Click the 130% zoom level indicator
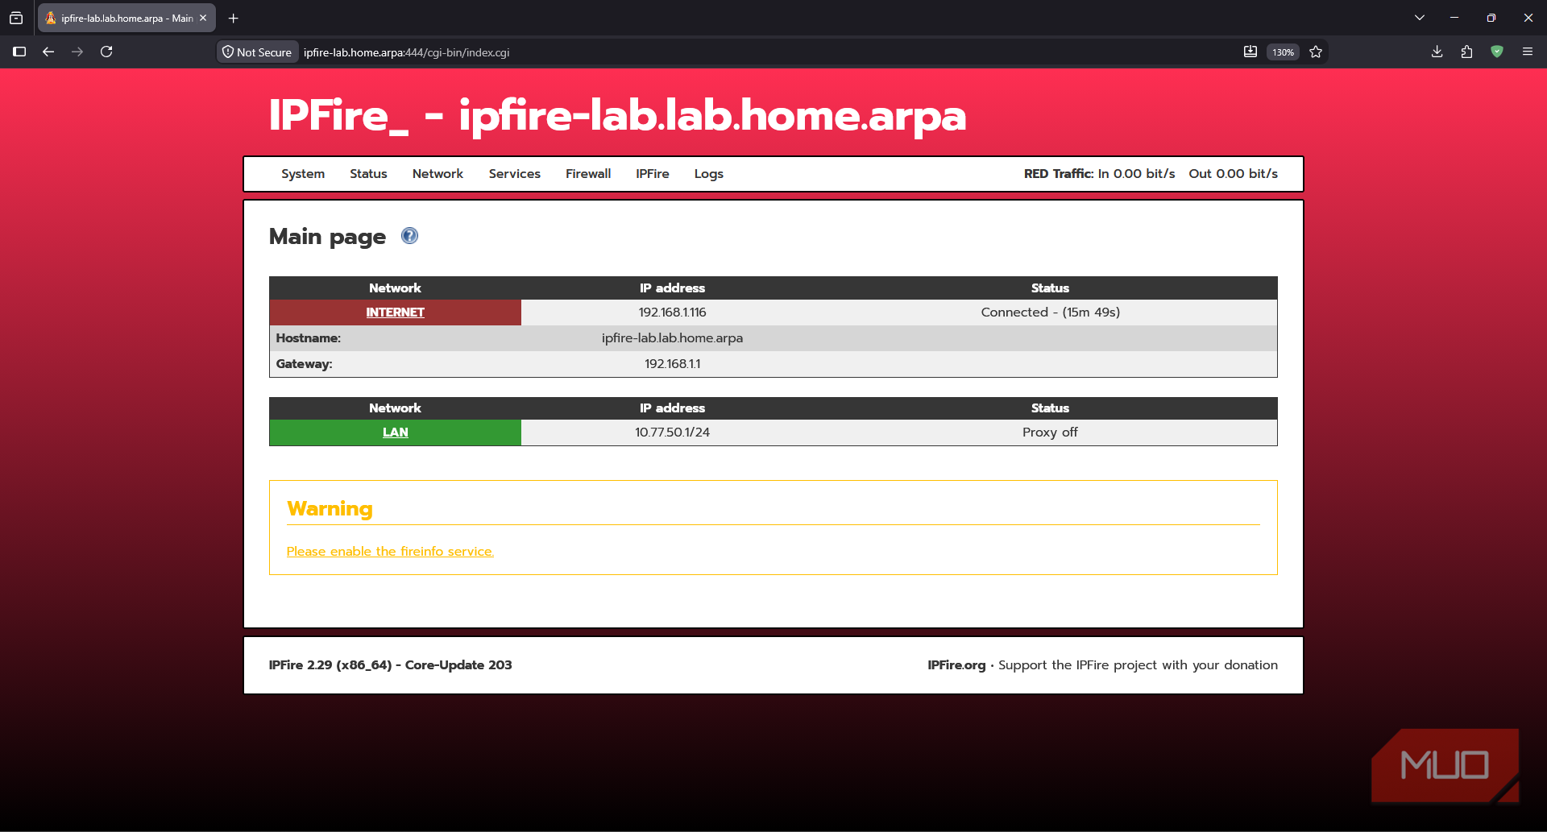This screenshot has width=1547, height=832. tap(1283, 52)
